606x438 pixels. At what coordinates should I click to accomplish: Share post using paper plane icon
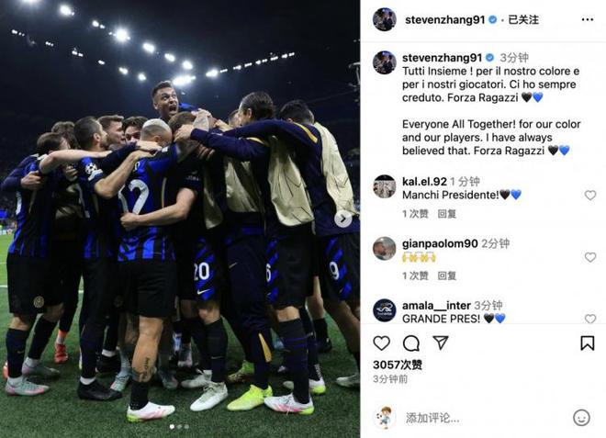pyautogui.click(x=441, y=343)
